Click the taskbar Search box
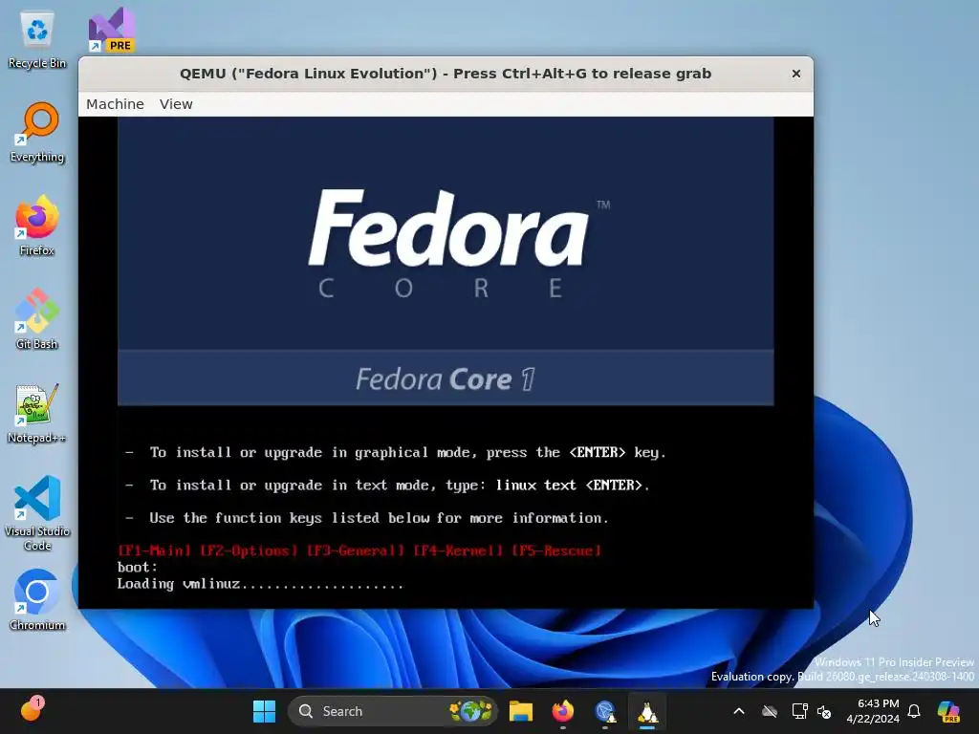The height and width of the screenshot is (734, 979). click(x=393, y=711)
